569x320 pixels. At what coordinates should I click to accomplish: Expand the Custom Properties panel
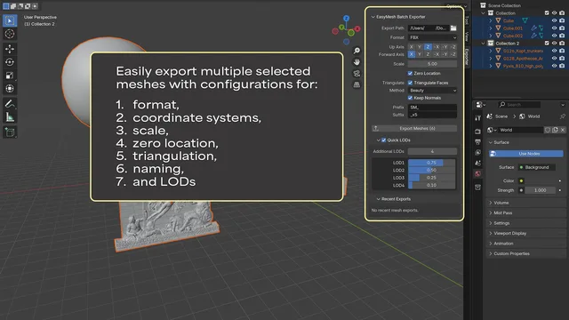click(x=491, y=253)
